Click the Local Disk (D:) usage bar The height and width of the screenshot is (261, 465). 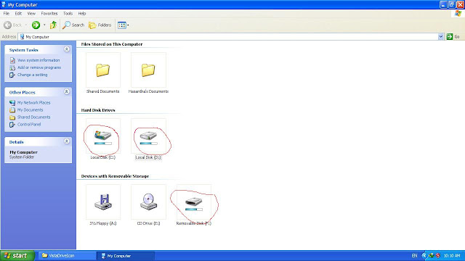[x=148, y=144]
